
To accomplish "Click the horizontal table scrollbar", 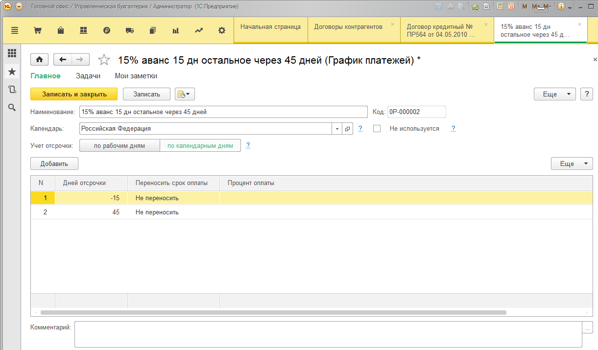I will tap(273, 312).
